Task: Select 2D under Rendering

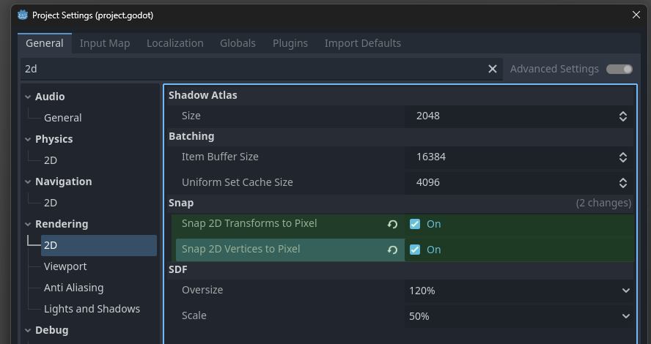Action: [99, 245]
